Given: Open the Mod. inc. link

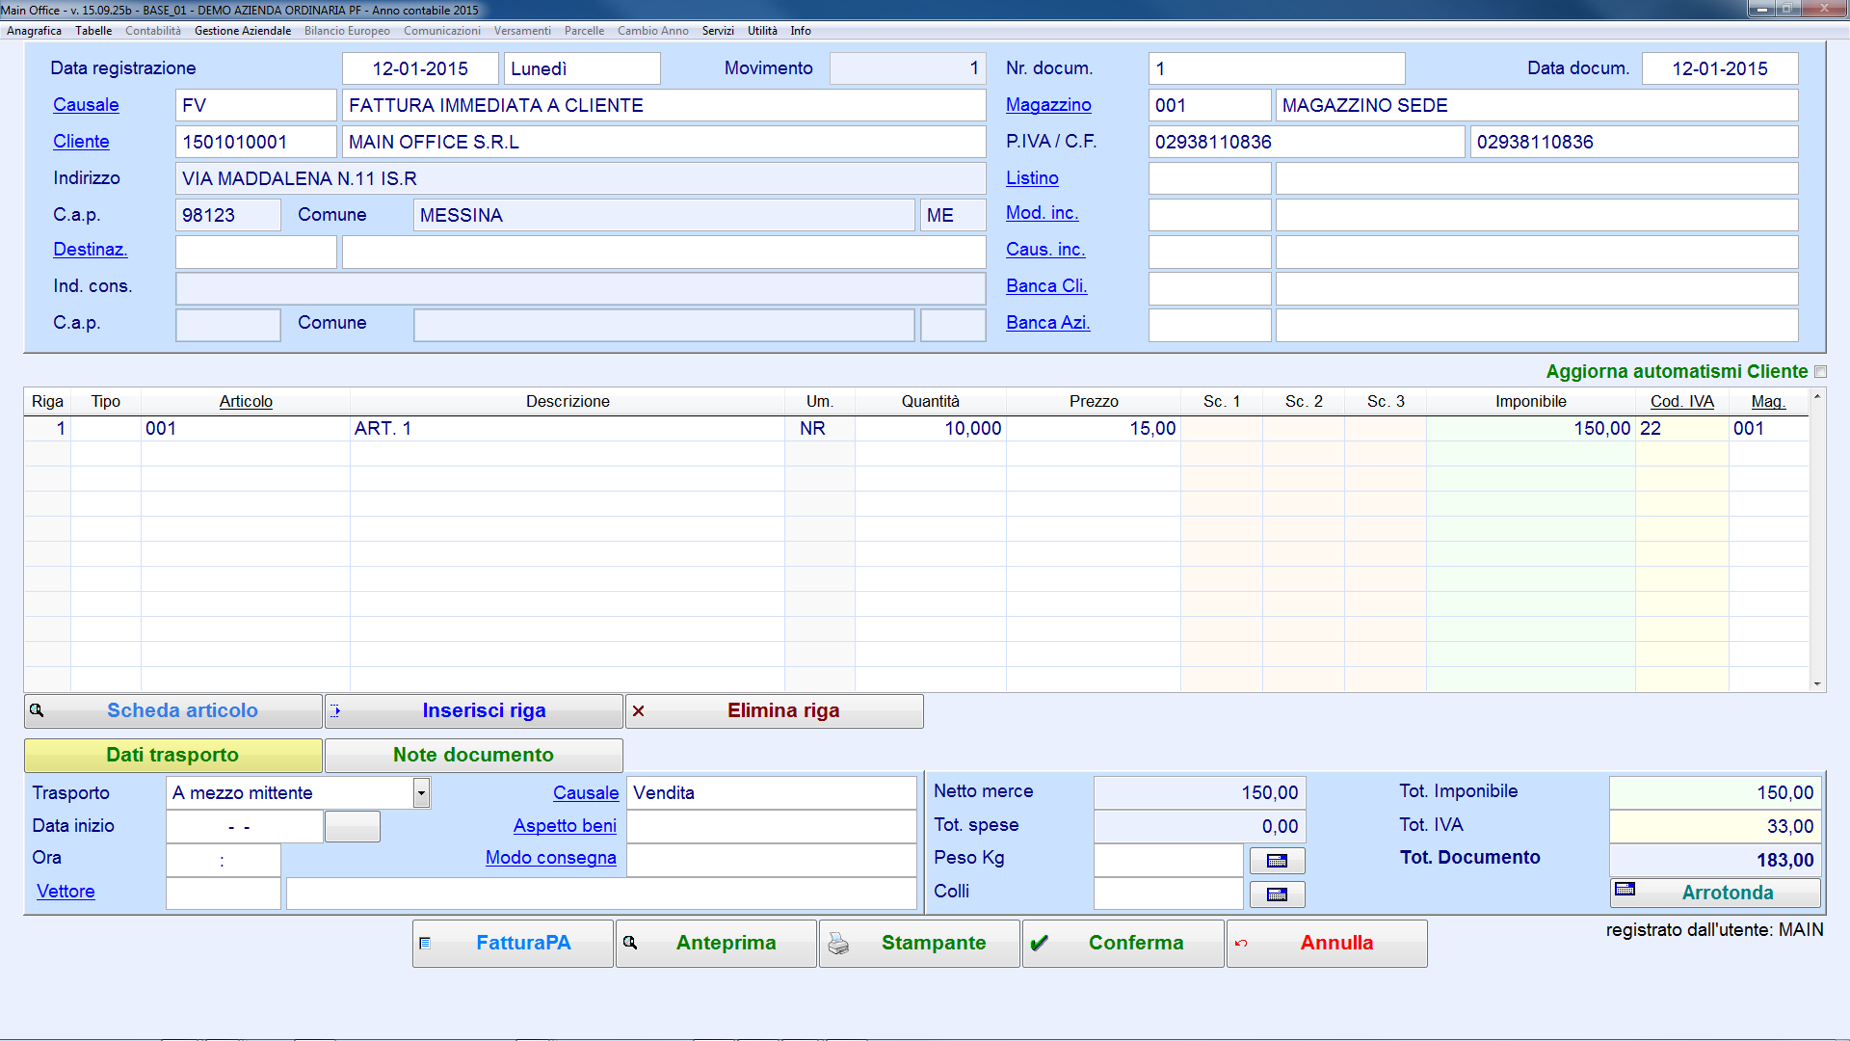Looking at the screenshot, I should (1042, 213).
